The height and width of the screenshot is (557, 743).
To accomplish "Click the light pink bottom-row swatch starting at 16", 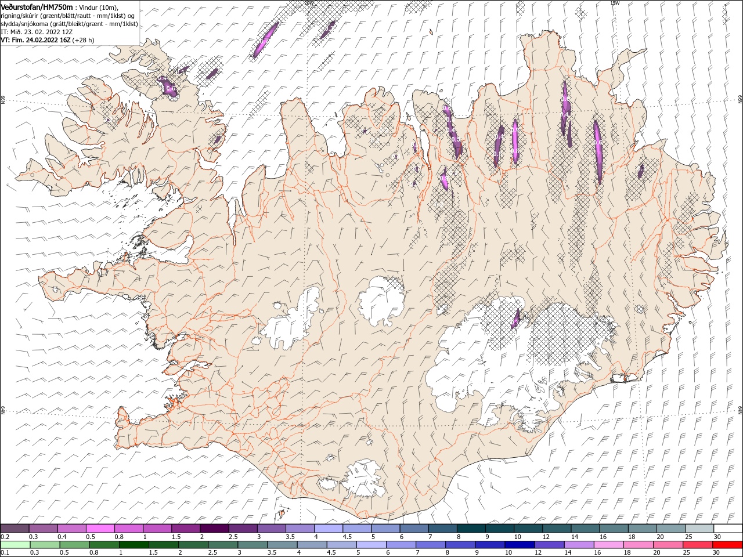I will click(x=608, y=545).
